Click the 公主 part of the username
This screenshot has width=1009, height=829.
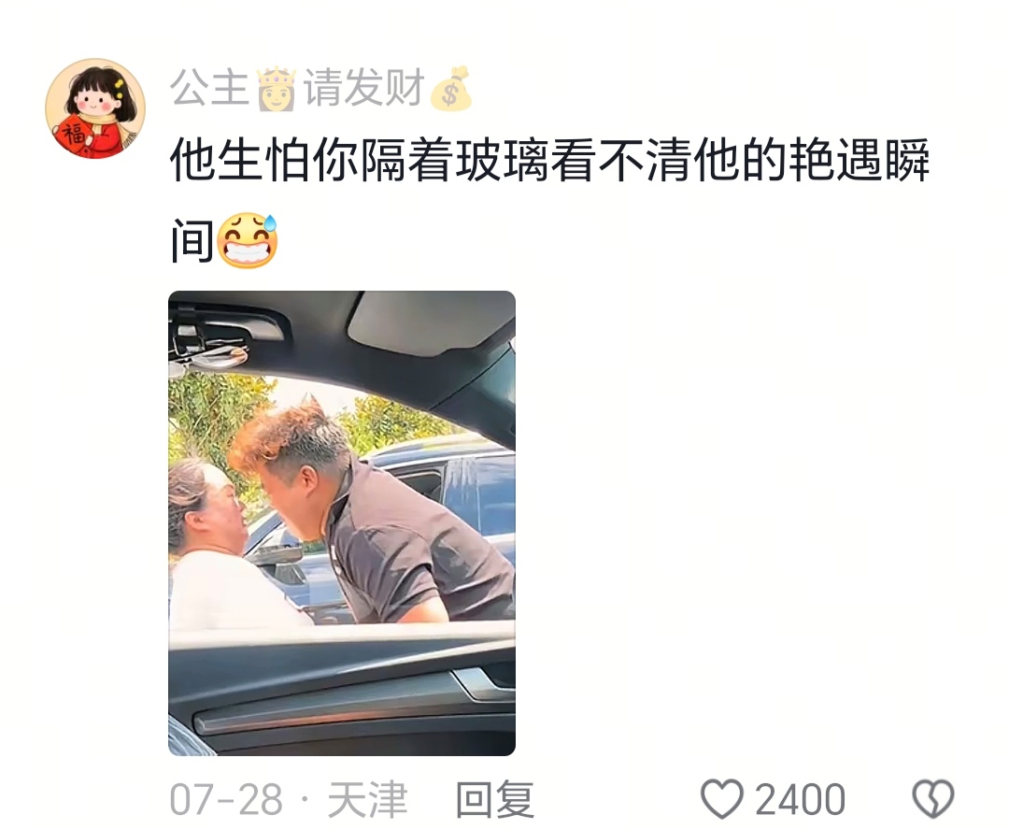(210, 88)
